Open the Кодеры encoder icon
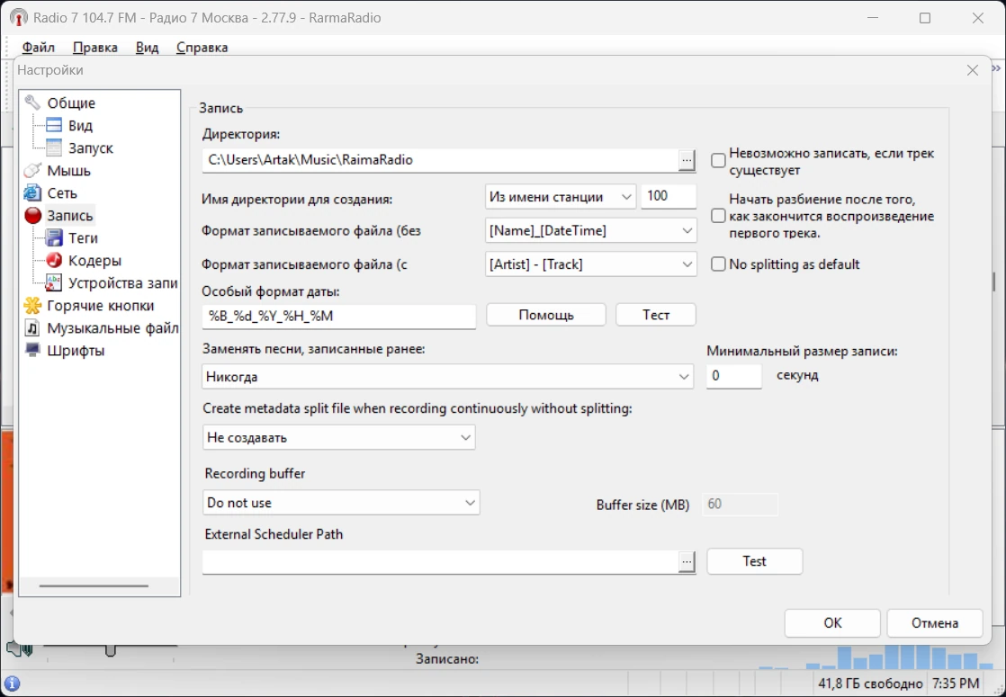Viewport: 1006px width, 697px height. coord(55,260)
